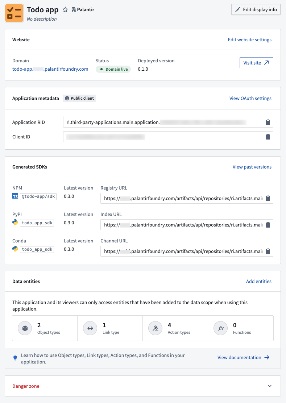Expand the Danger zone section chevron
The height and width of the screenshot is (403, 286).
(x=270, y=386)
